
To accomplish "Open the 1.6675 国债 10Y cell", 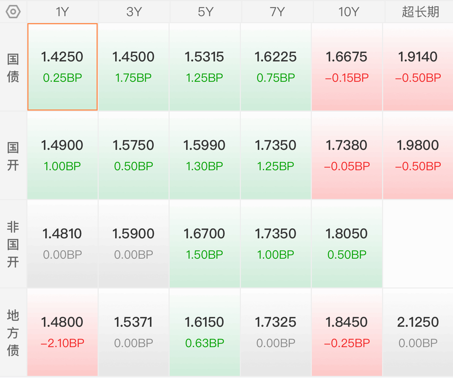I will coord(347,67).
